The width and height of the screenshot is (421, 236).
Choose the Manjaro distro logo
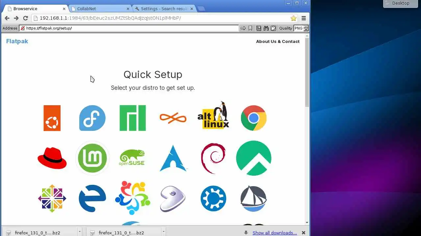click(x=133, y=118)
